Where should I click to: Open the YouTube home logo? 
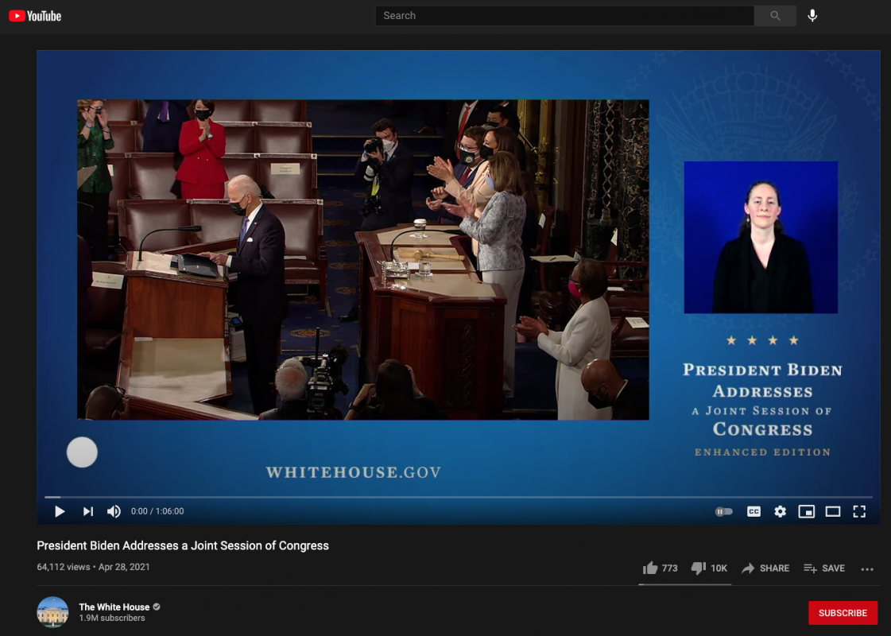point(35,16)
